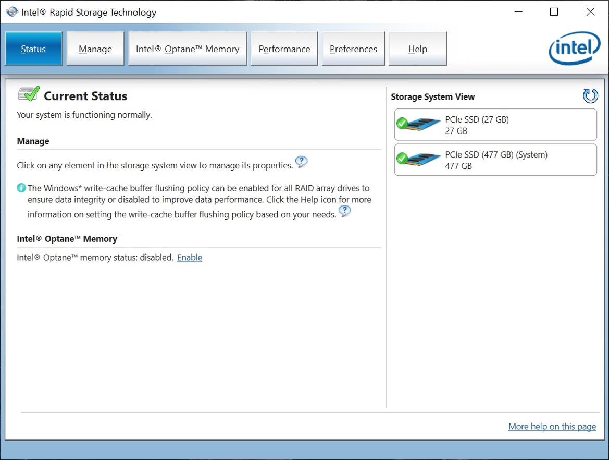Screen dimensions: 609x460
Task: Close the Rapid Storage Technology window
Action: 590,11
